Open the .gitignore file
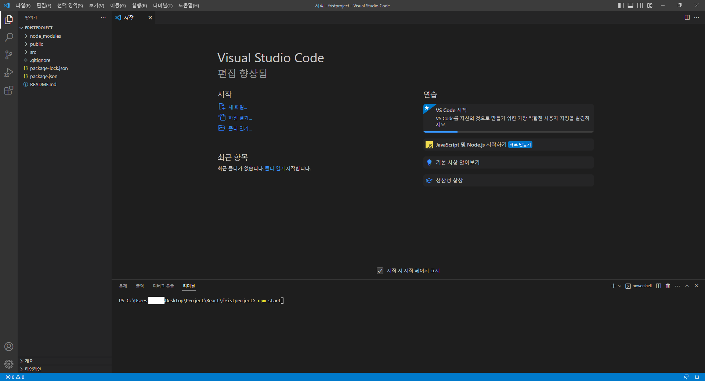The width and height of the screenshot is (705, 381). 65,60
